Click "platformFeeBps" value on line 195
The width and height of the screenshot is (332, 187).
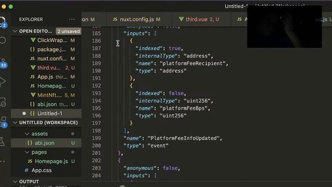point(183,108)
